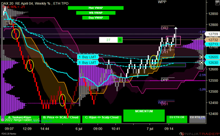The height and width of the screenshot is (136, 220).
Task: Click the cyan 12713 price marker
Action: click(x=212, y=44)
